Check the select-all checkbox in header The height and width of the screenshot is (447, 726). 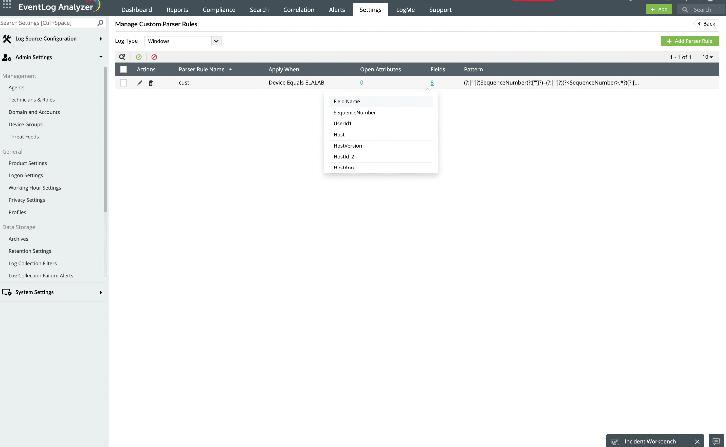tap(123, 69)
